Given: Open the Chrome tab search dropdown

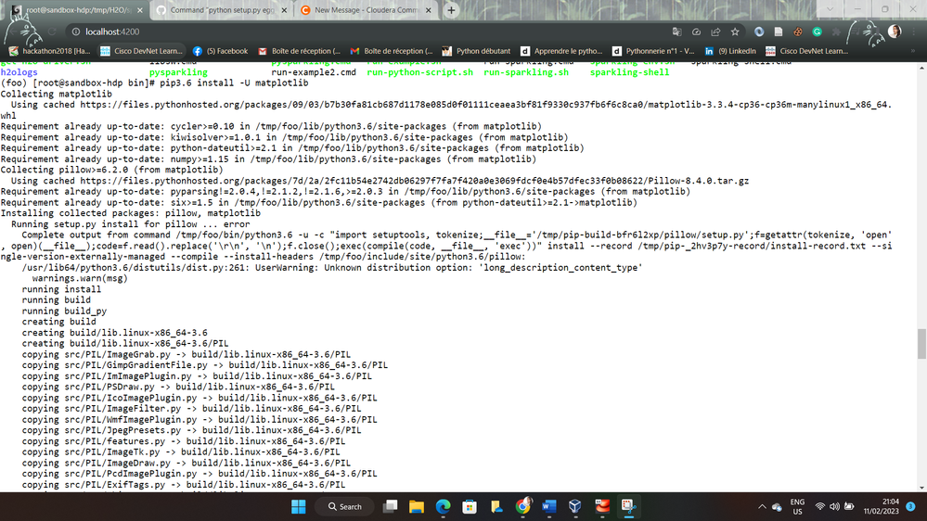Looking at the screenshot, I should pos(830,9).
